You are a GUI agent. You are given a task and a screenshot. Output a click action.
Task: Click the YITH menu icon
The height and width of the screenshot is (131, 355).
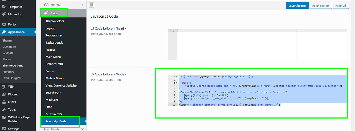point(4,87)
